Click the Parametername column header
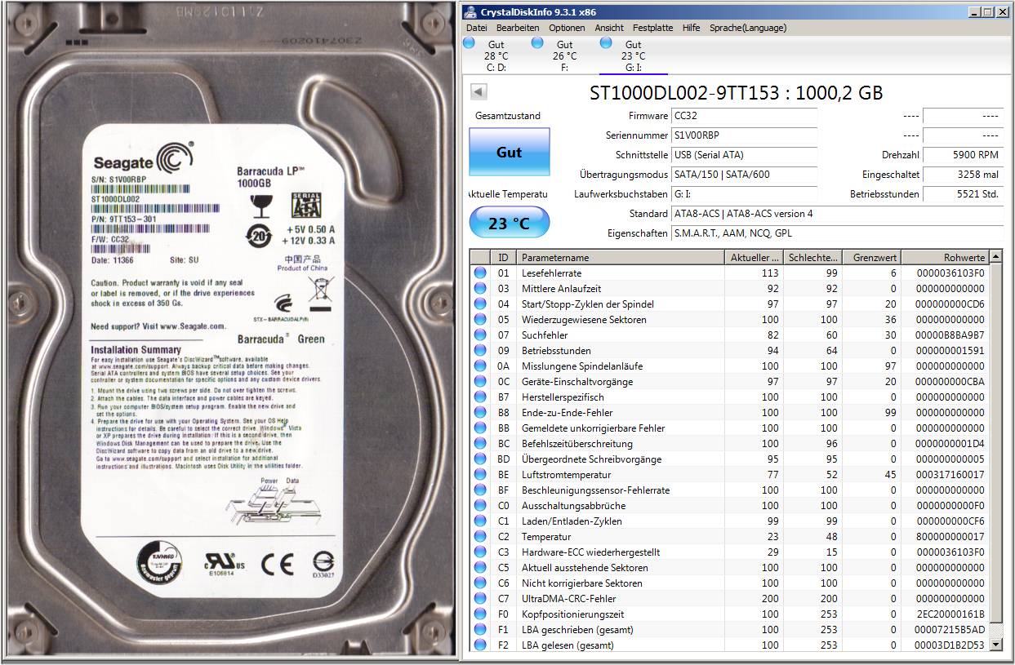Viewport: 1015px width, 665px height. pyautogui.click(x=621, y=257)
